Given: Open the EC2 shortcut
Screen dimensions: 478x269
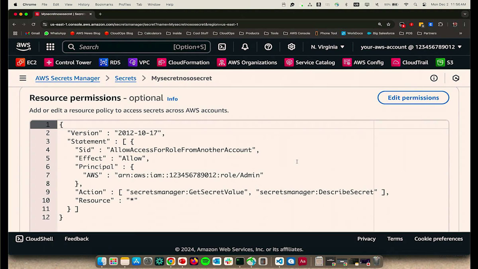Looking at the screenshot, I should tap(26, 63).
